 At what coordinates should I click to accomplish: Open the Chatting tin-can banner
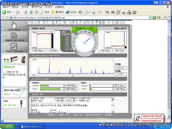coord(14,59)
